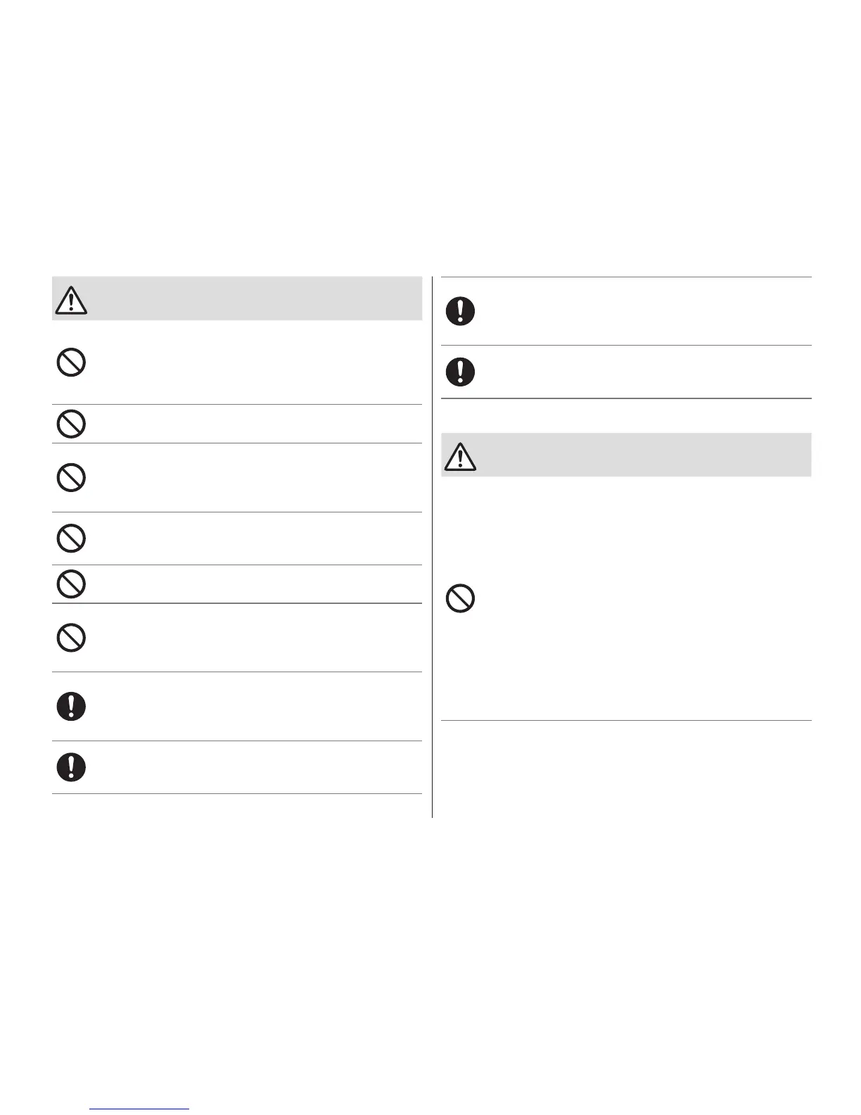Select the second prohibition icon in the left column
Image resolution: width=861 pixels, height=1115 pixels.
pyautogui.click(x=71, y=424)
